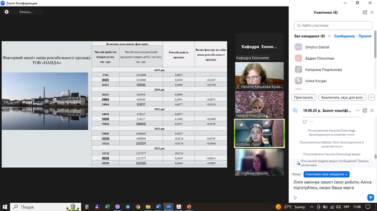The width and height of the screenshot is (377, 211).
Task: Open the DD avatar of Dmytro Daniuk
Action: (x=298, y=47)
